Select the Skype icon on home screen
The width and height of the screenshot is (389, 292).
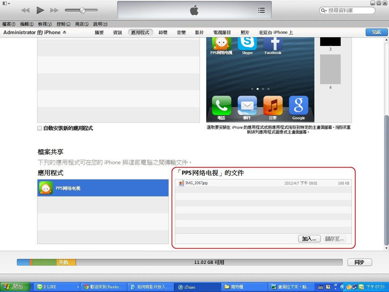click(x=247, y=43)
